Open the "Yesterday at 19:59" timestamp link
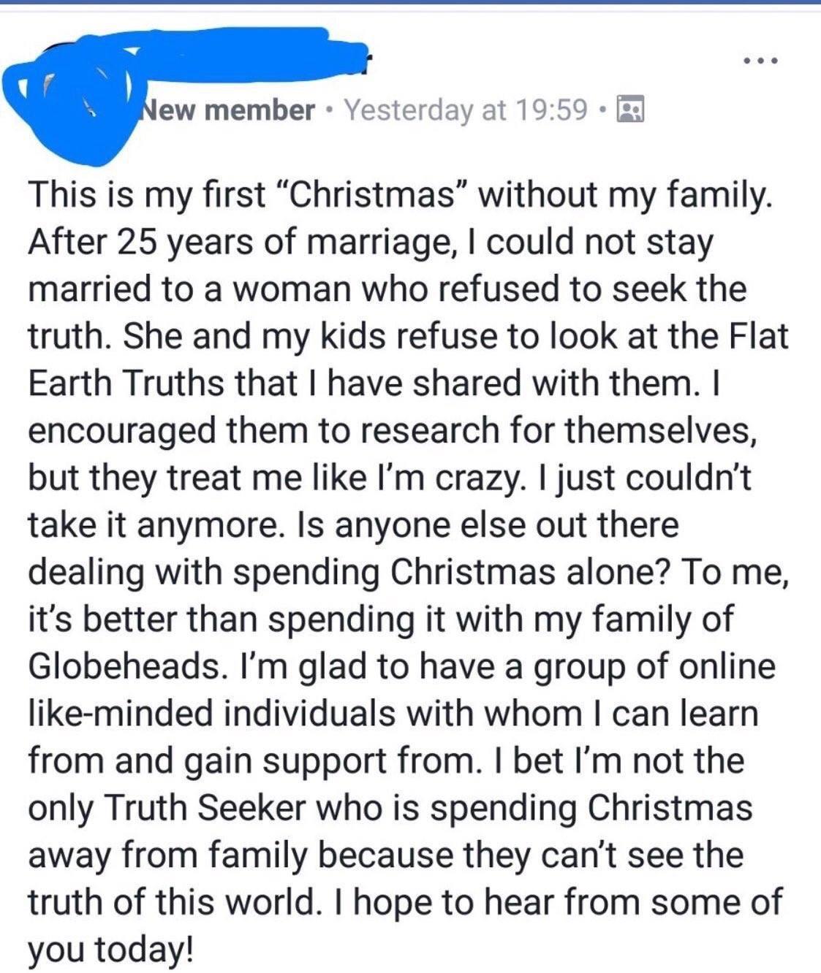Image resolution: width=821 pixels, height=973 pixels. [x=466, y=110]
